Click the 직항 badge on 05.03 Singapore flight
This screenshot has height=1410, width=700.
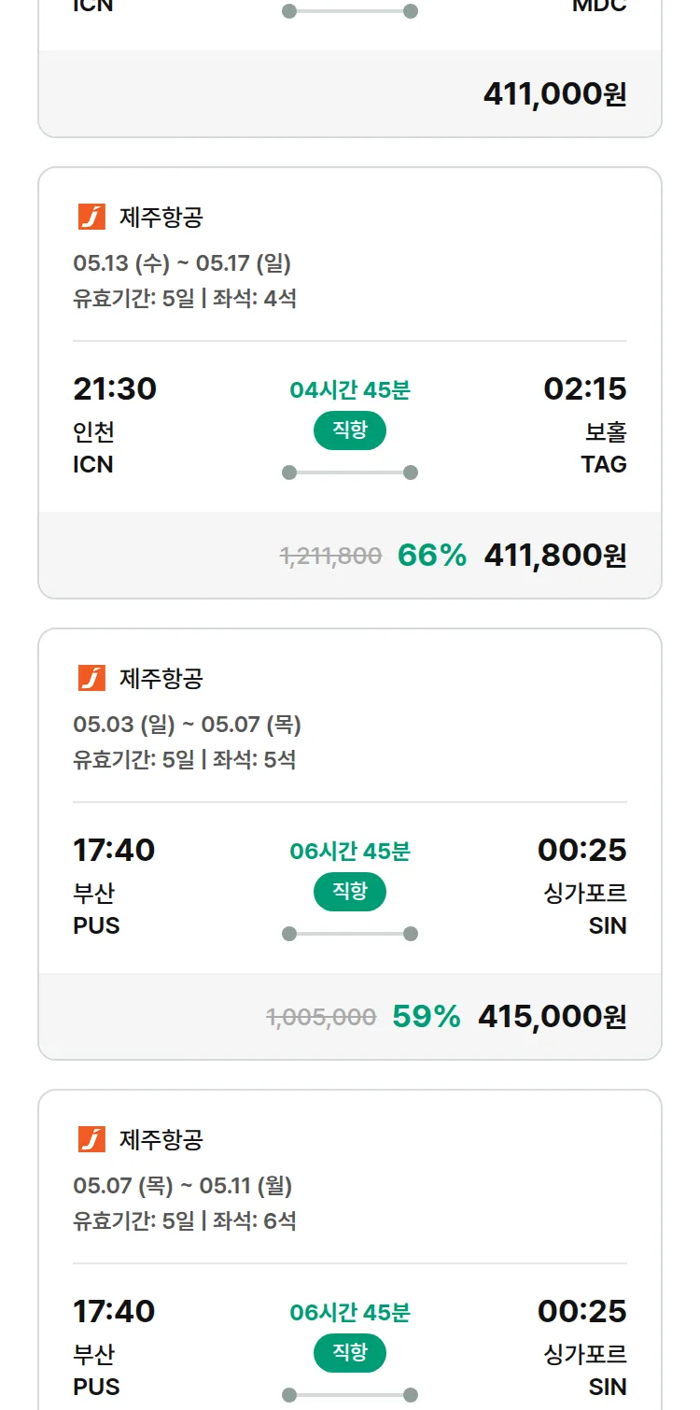[349, 892]
